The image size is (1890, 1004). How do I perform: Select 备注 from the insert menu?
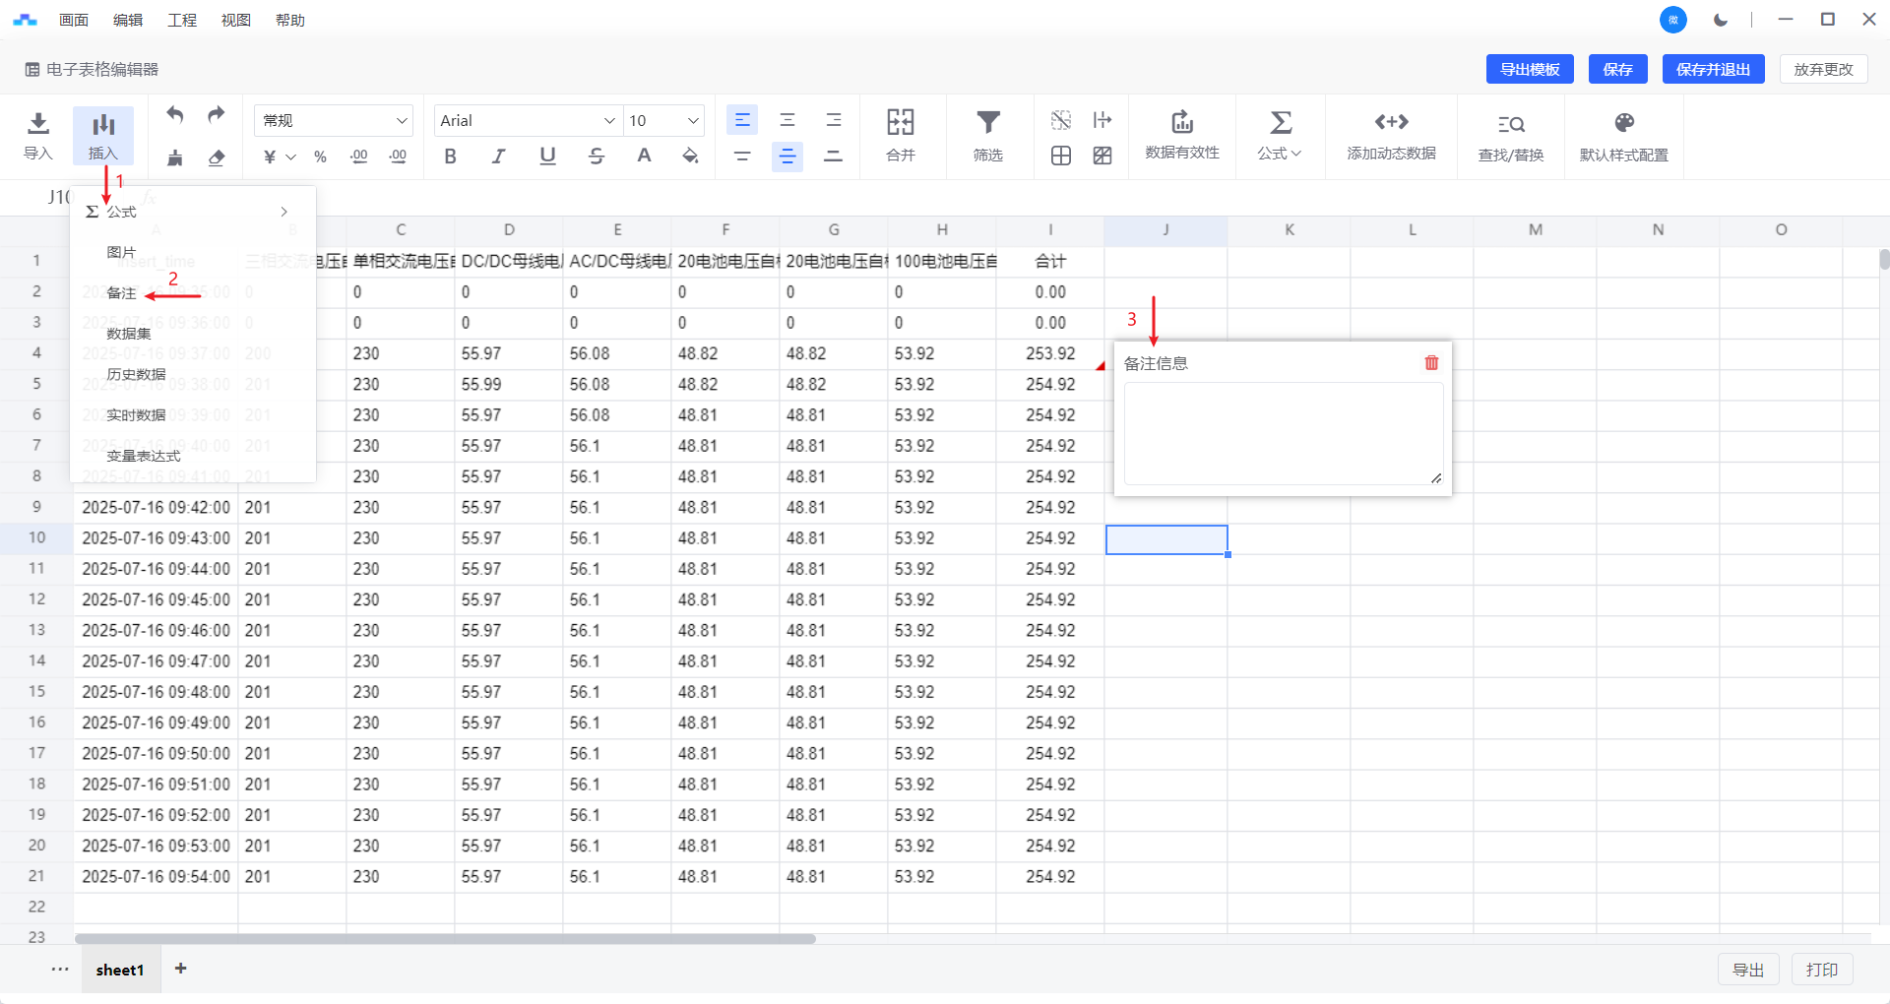(x=122, y=293)
